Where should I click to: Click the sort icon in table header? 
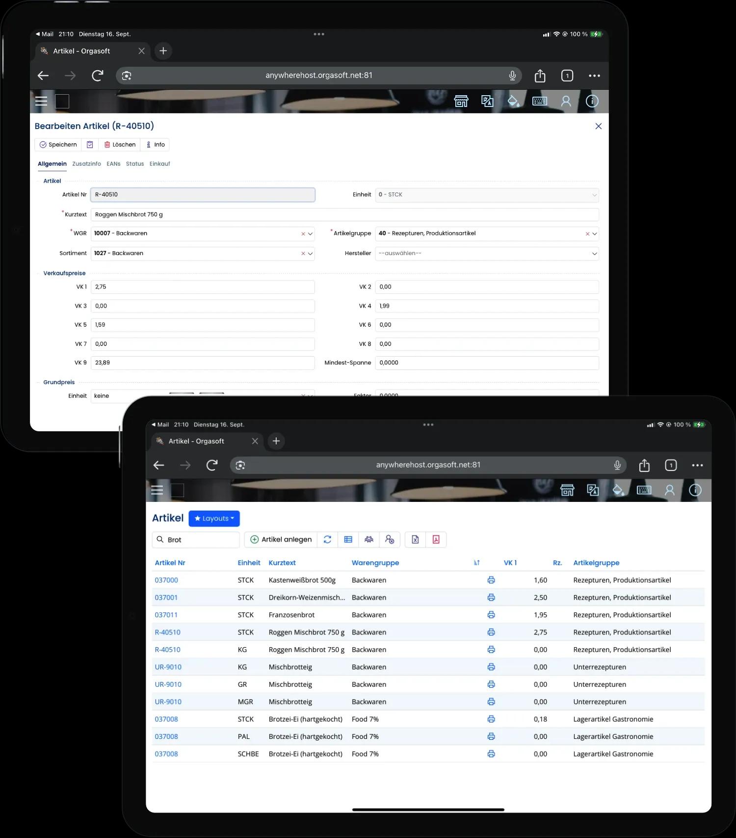coord(476,563)
